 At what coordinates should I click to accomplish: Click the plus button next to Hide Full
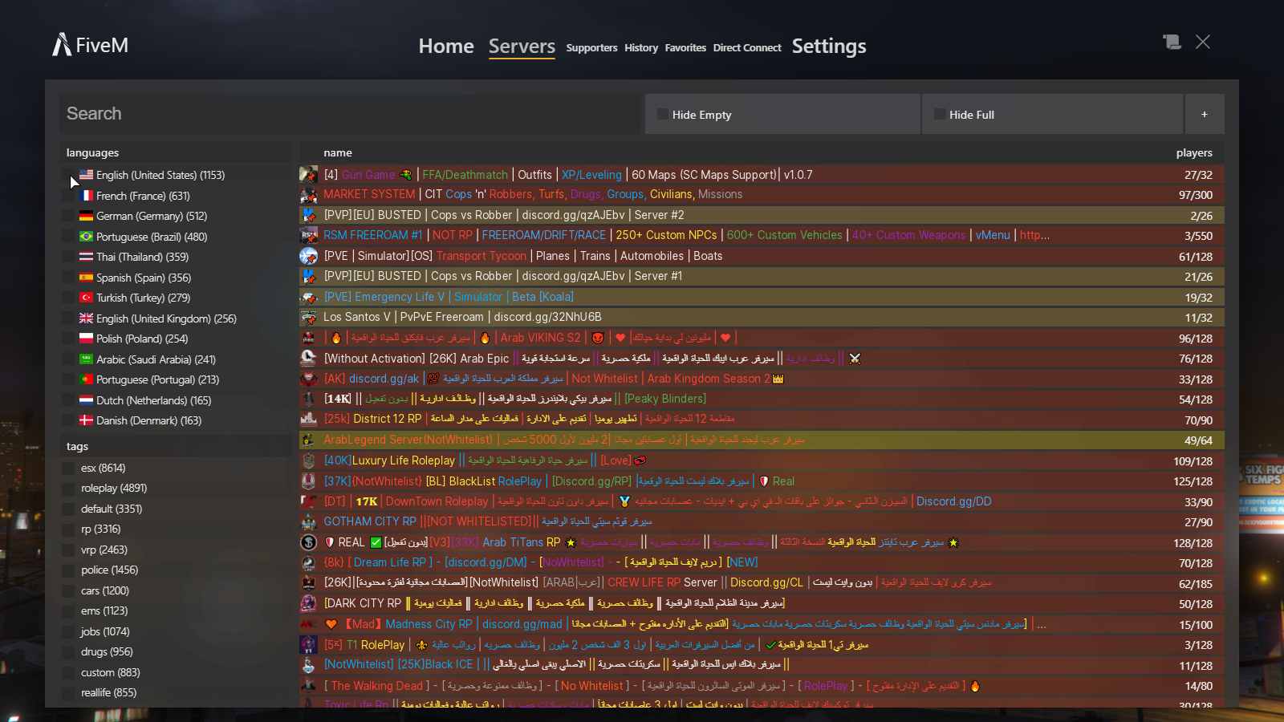point(1205,114)
